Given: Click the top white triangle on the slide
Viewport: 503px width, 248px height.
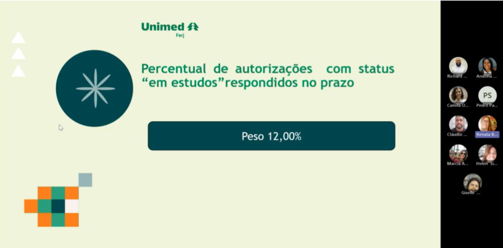Looking at the screenshot, I should pos(18,38).
